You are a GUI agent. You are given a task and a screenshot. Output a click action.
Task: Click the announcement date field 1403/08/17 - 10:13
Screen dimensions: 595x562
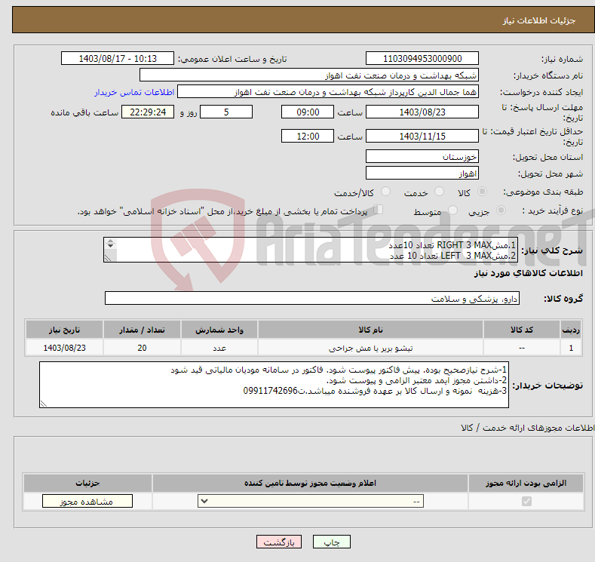tap(117, 58)
